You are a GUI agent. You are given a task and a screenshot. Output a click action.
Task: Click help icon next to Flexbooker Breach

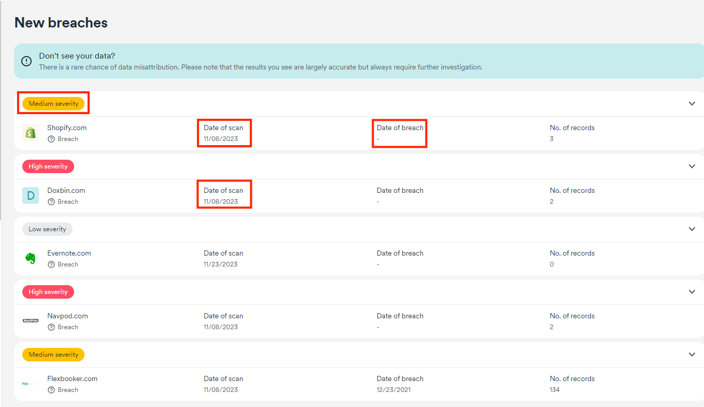pos(51,390)
